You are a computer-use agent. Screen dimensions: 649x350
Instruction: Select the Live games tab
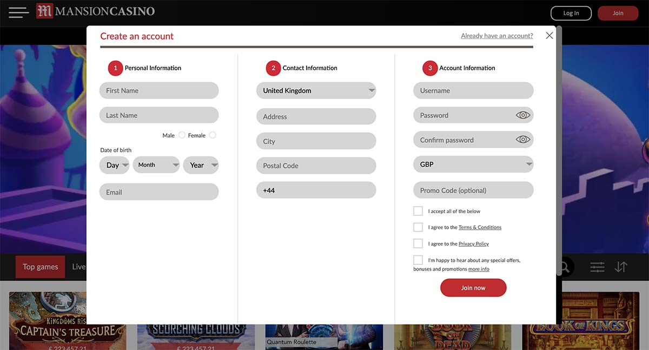point(79,266)
